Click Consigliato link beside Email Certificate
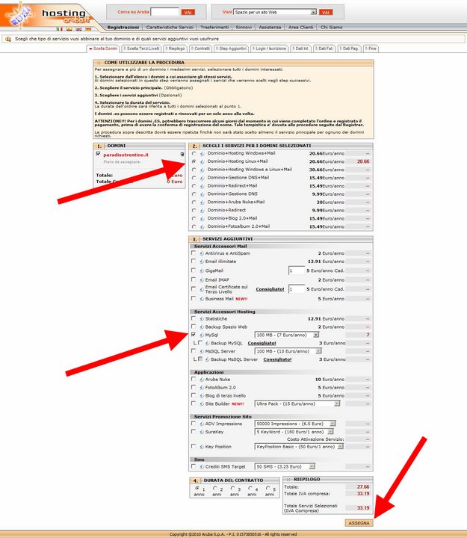The width and height of the screenshot is (467, 538). coord(270,289)
